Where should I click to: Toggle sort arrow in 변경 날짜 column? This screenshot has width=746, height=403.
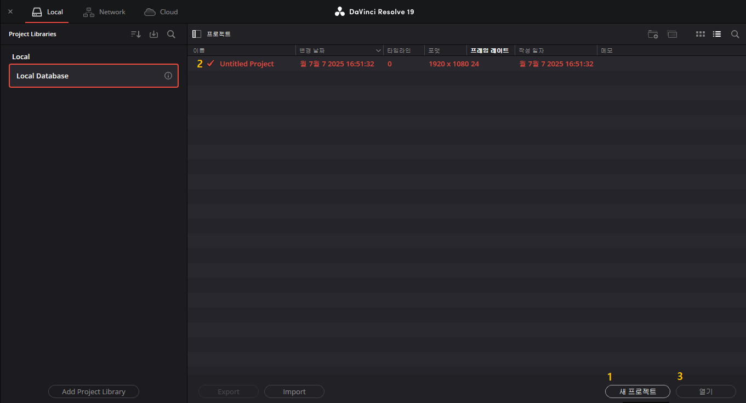coord(379,50)
